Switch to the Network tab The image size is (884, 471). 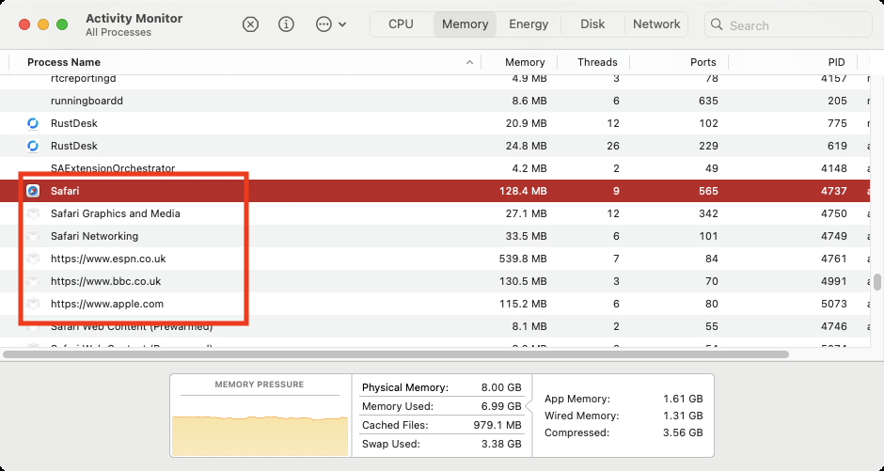[x=656, y=24]
